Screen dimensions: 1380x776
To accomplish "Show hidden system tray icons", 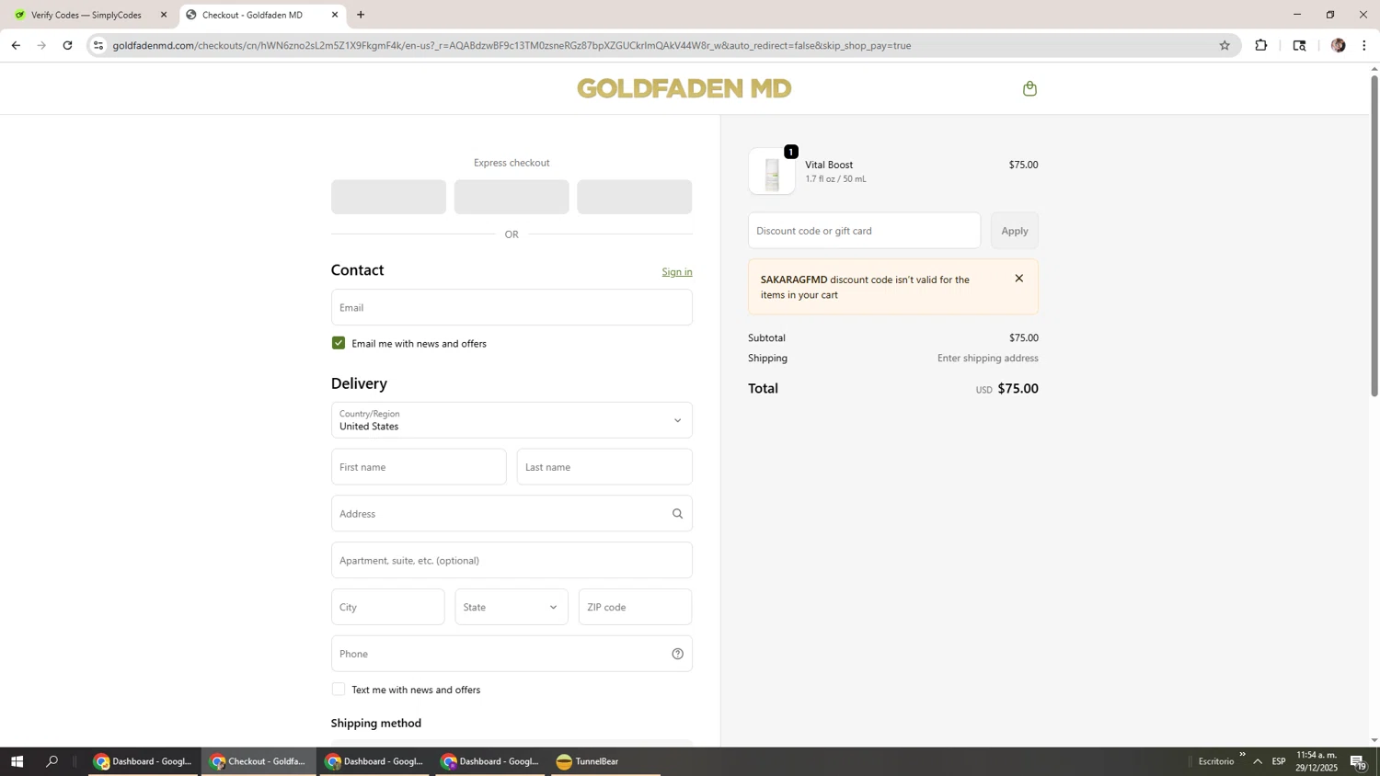I will (1258, 761).
